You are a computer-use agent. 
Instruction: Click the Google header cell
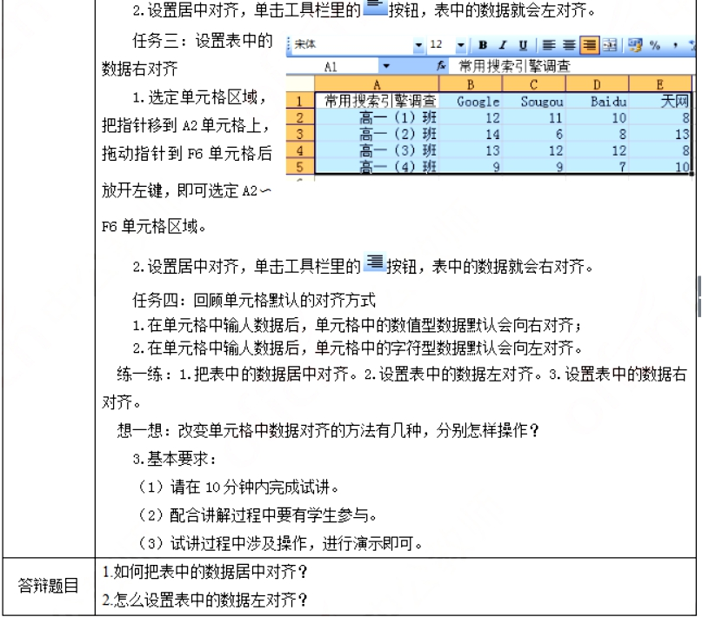471,101
